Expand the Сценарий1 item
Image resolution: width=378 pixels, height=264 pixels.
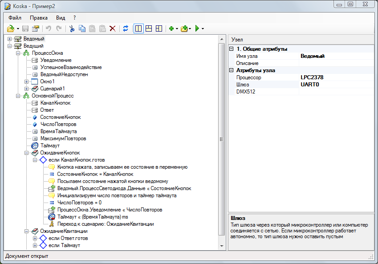pyautogui.click(x=27, y=89)
